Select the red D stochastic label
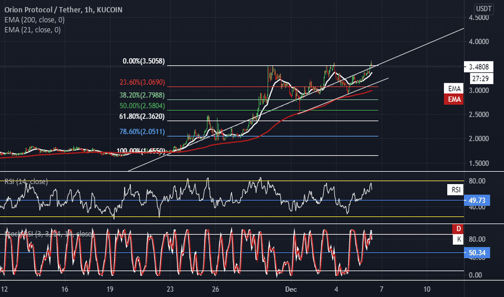This screenshot has width=504, height=297. tap(458, 228)
